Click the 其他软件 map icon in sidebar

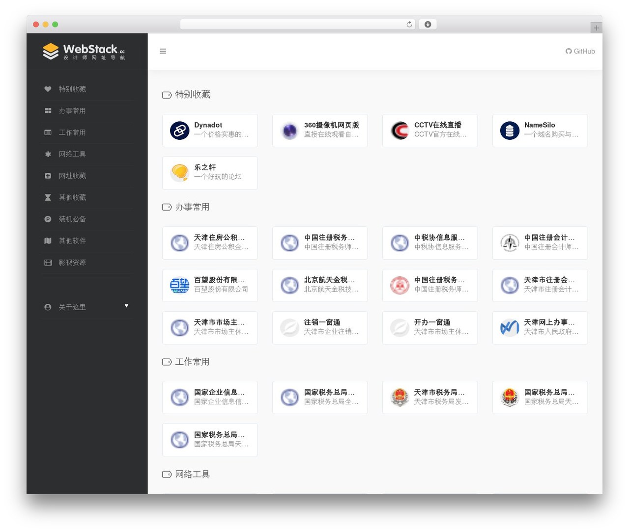(48, 240)
